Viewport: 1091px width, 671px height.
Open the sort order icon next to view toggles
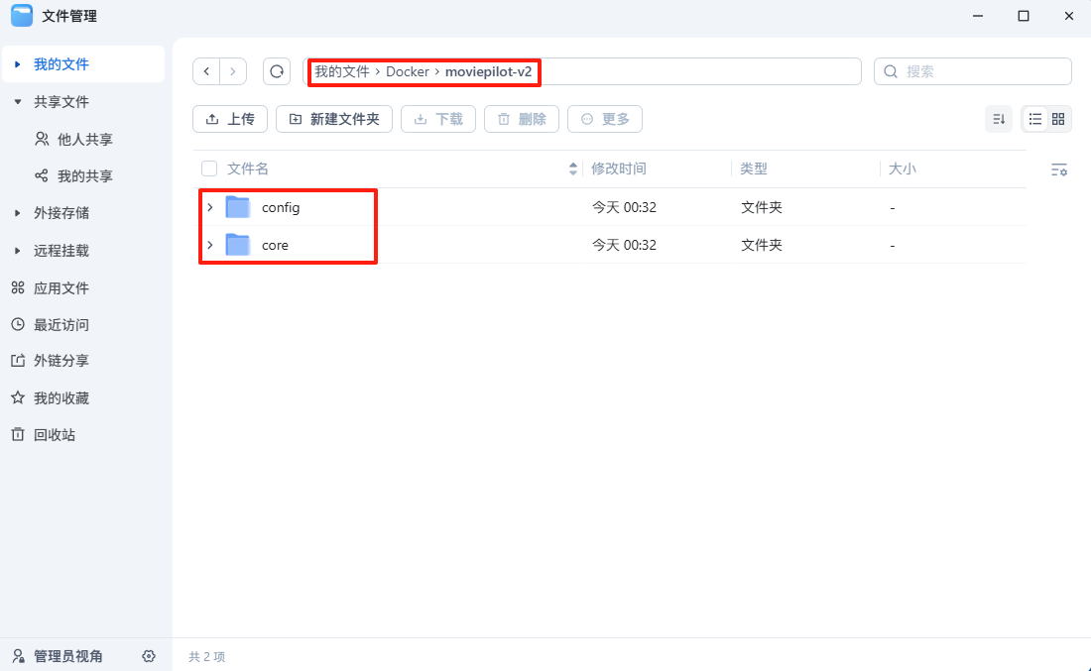click(x=999, y=118)
